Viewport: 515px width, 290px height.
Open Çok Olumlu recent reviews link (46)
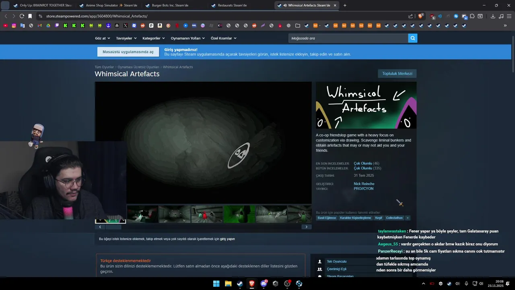click(363, 164)
